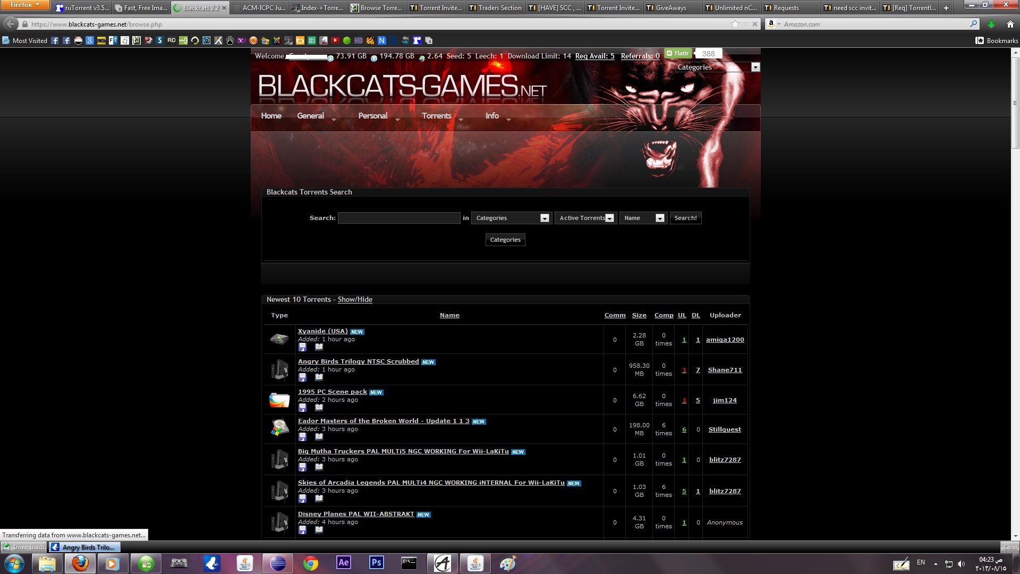Viewport: 1020px width, 574px height.
Task: Toggle Newest 10 Torrents with Show/Hide
Action: tap(355, 300)
